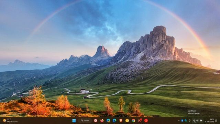The image size is (220, 124).
Task: Click the taskbar Search box
Action: (85, 121)
